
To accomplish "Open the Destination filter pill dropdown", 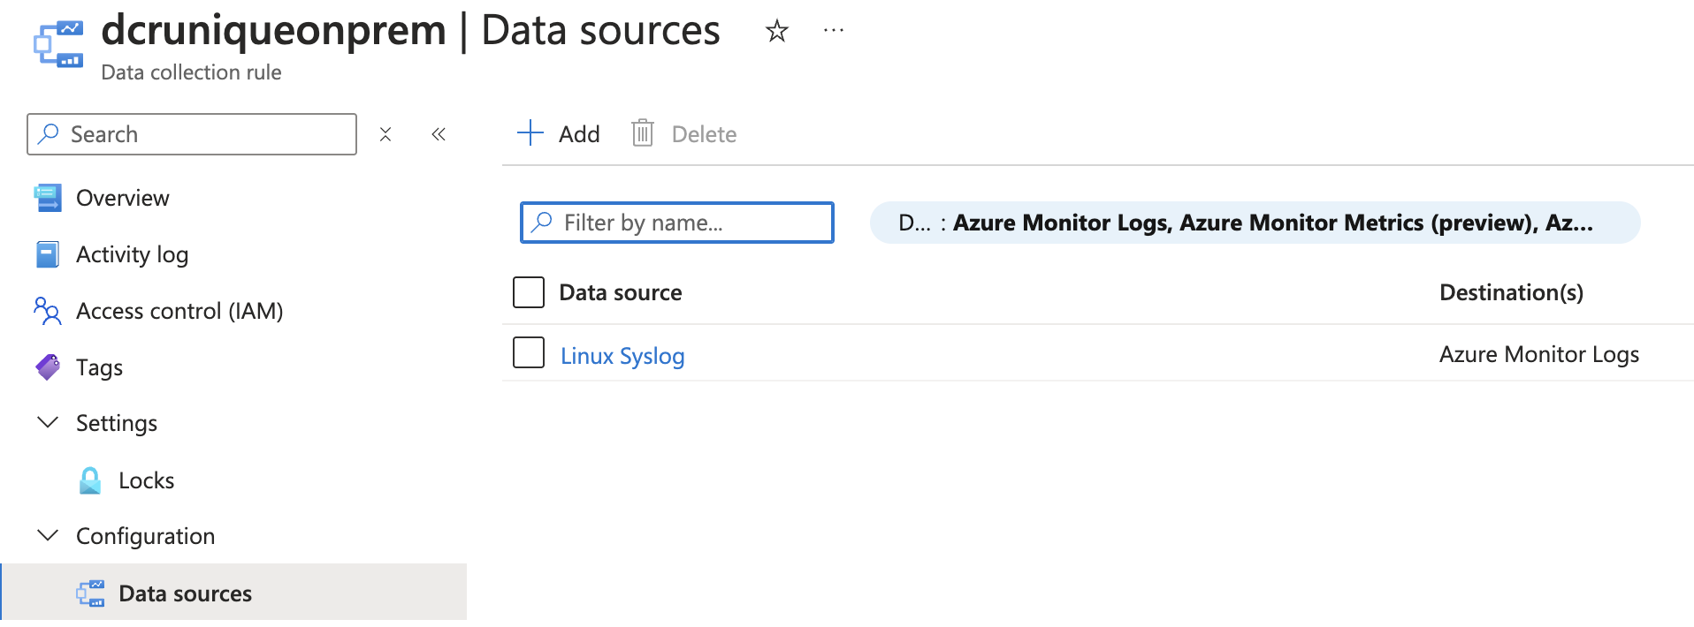I will click(x=1255, y=223).
